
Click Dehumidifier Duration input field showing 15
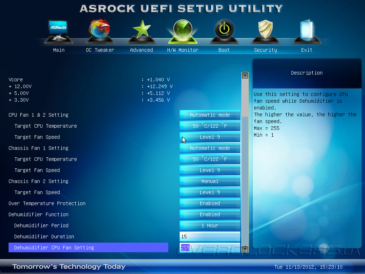click(210, 237)
